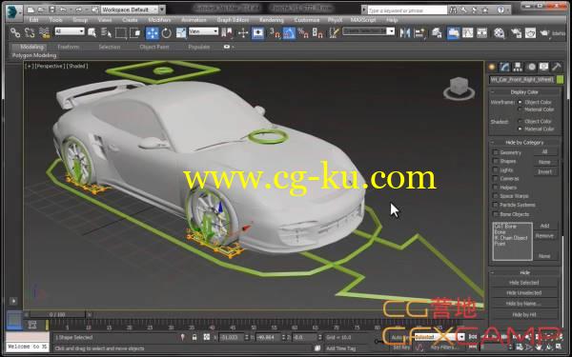Click the Rectangular Selection Region icon
The width and height of the screenshot is (572, 357).
click(121, 33)
